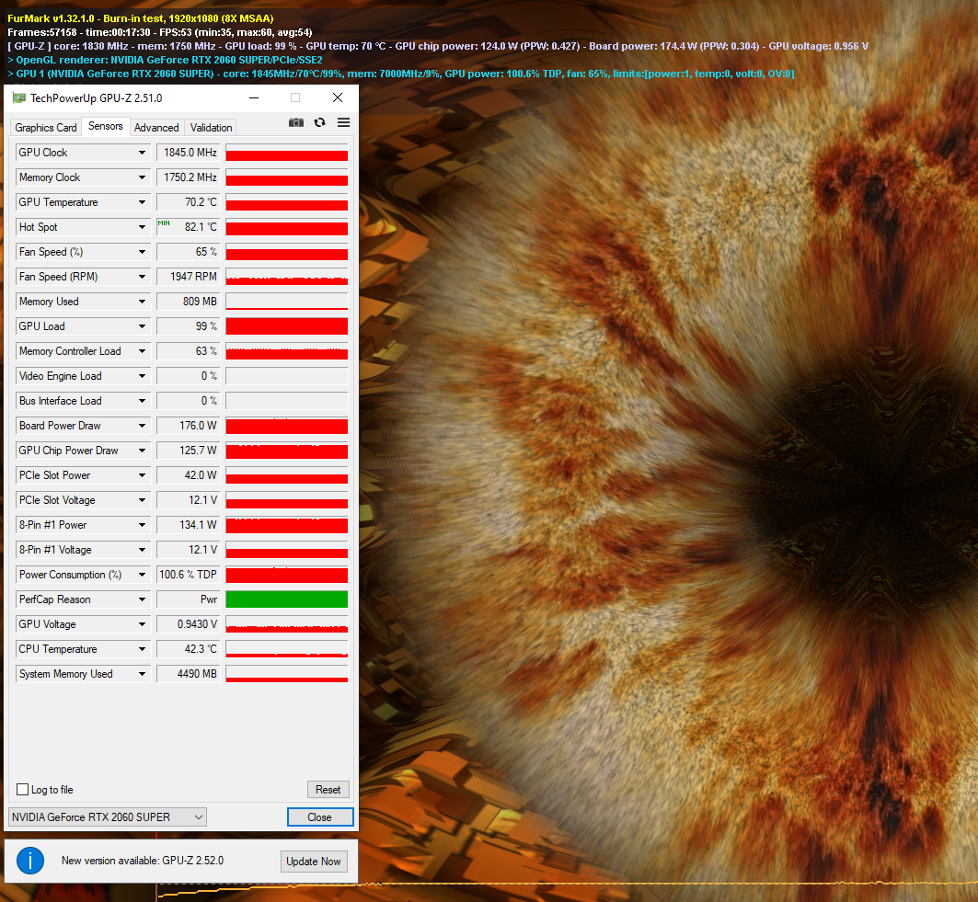The height and width of the screenshot is (902, 978).
Task: Go to the Validation tab
Action: point(212,127)
